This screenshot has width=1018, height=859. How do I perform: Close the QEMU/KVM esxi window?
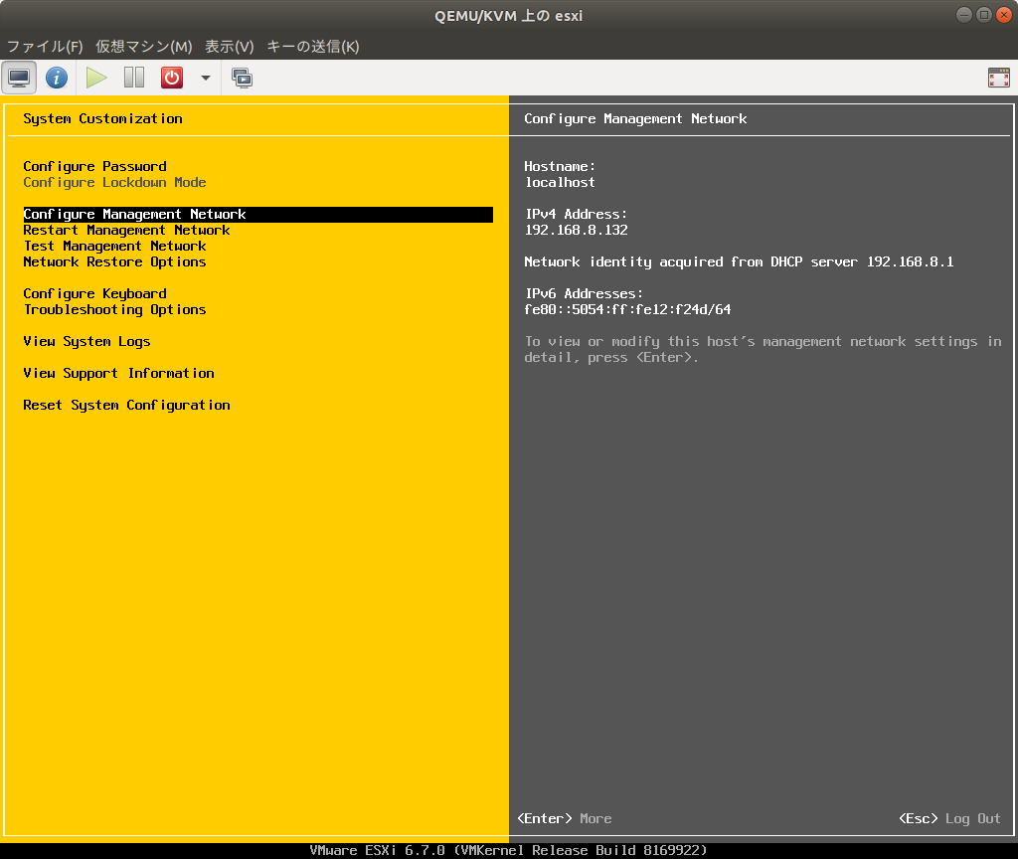click(x=1004, y=15)
